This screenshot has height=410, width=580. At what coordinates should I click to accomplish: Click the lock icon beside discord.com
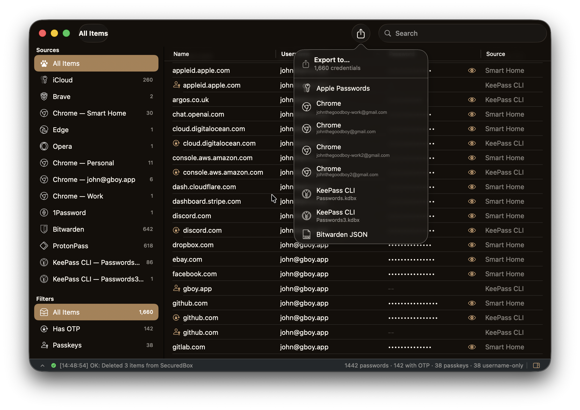tap(176, 230)
